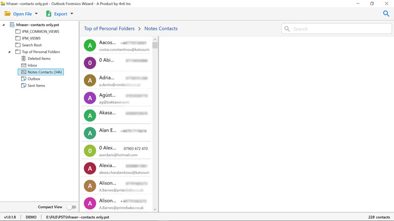The image size is (394, 221).
Task: Click the Outbox folder icon
Action: (24, 79)
